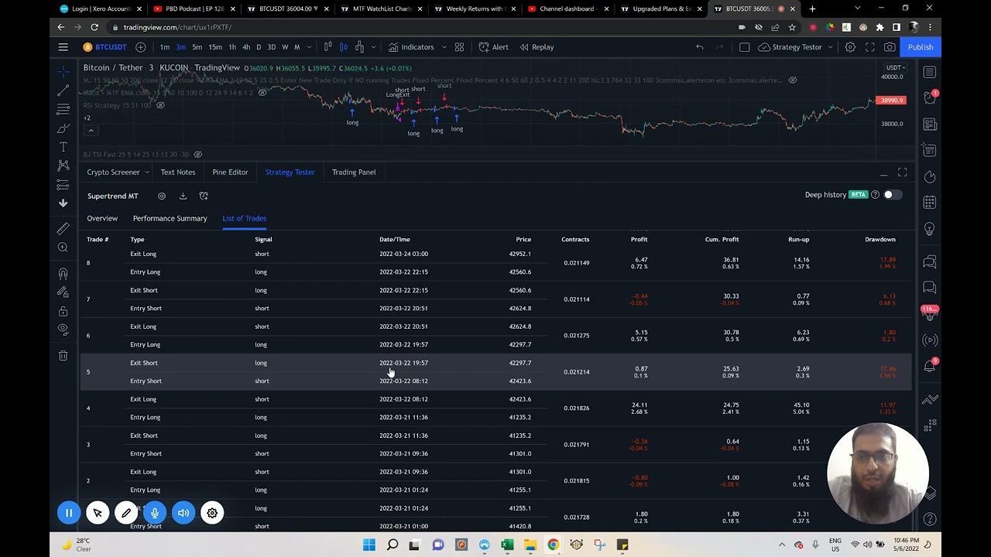Click the browser address bar URL

click(177, 28)
